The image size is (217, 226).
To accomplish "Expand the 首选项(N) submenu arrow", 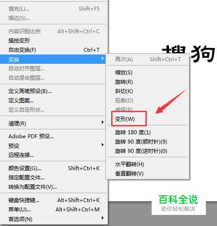I will [103, 218].
